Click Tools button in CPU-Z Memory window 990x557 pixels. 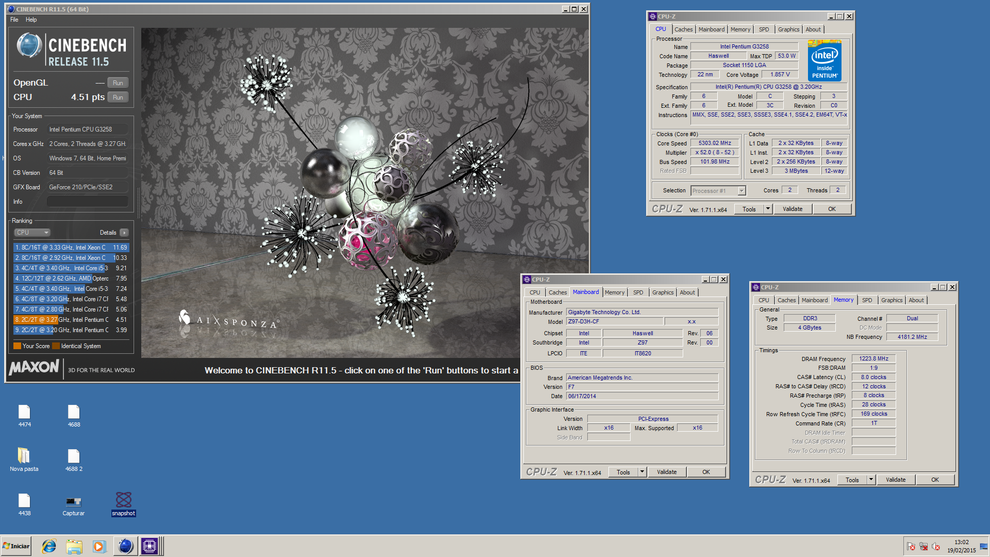[852, 480]
